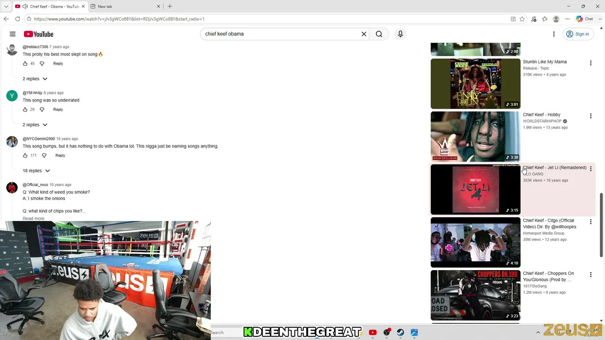
Task: Start voice search with the microphone
Action: point(400,34)
